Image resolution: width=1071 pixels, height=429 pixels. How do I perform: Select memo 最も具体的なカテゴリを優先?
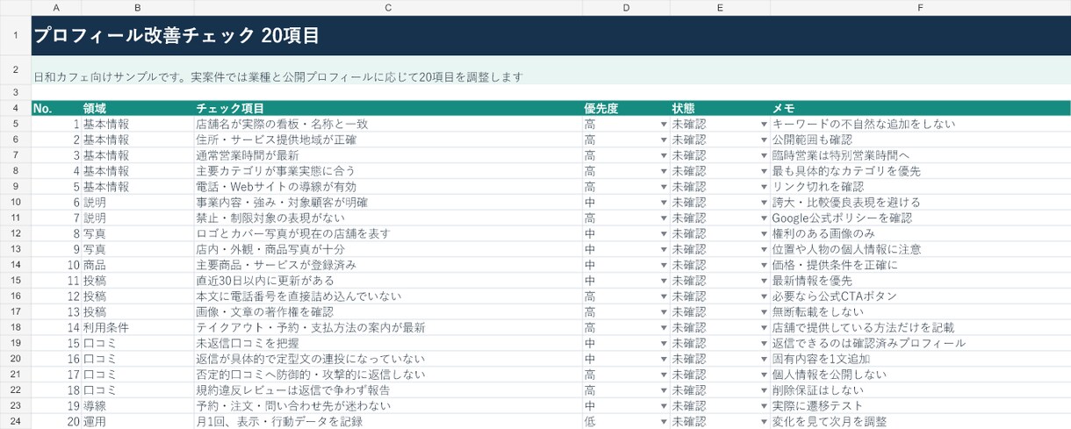[920, 171]
